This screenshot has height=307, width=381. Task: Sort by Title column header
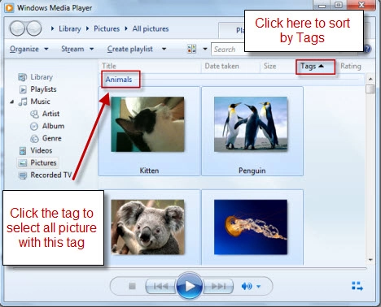109,66
